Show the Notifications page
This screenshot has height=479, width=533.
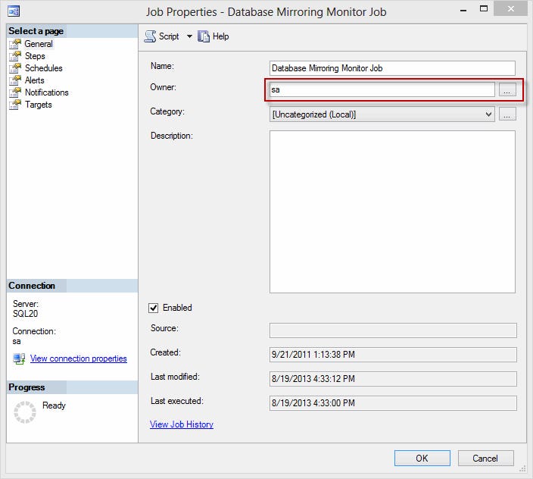click(x=47, y=92)
